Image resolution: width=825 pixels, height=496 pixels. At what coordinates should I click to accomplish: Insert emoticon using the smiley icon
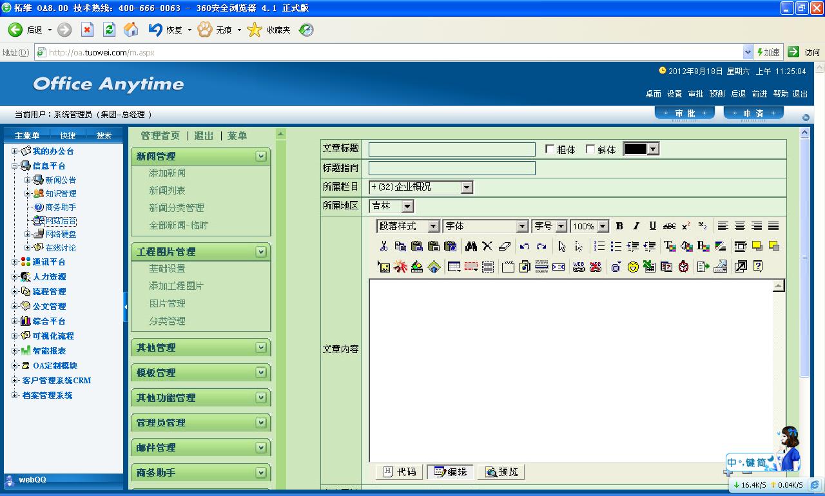pos(633,267)
